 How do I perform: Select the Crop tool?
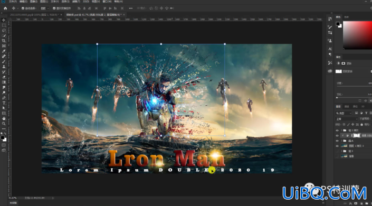4,41
